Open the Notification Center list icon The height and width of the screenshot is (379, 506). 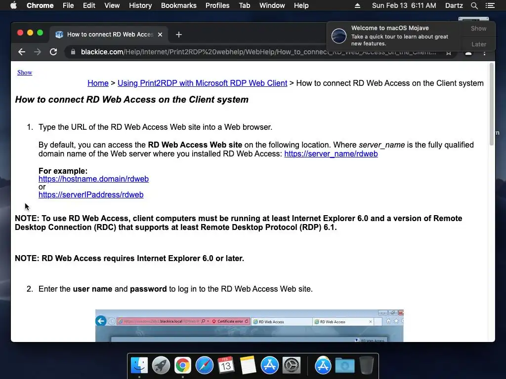point(490,5)
